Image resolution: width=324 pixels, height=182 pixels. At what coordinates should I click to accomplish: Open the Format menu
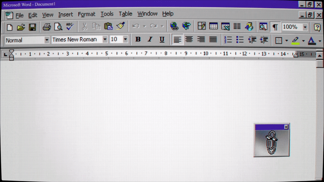pyautogui.click(x=86, y=14)
